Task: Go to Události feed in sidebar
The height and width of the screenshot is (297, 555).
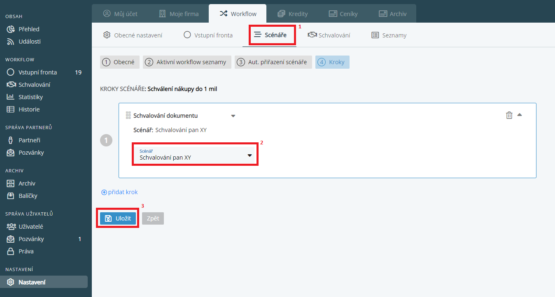Action: 29,42
